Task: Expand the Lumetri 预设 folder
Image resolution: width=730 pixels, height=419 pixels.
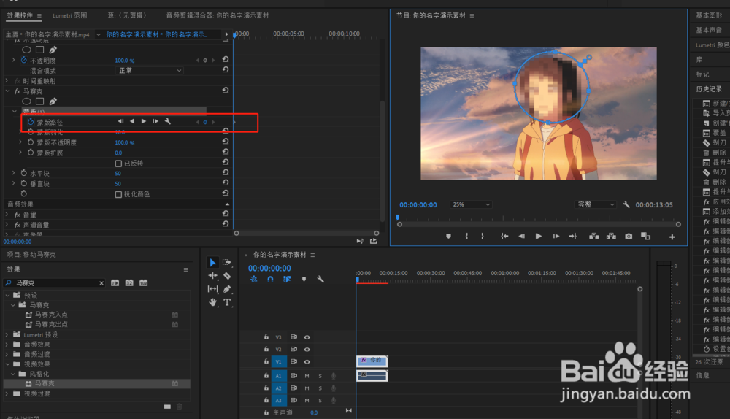Action: click(7, 335)
